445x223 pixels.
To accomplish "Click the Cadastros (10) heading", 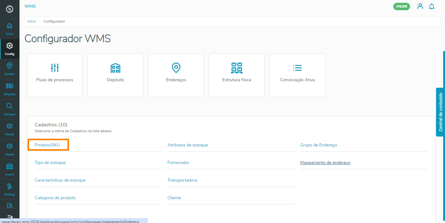I will point(51,125).
